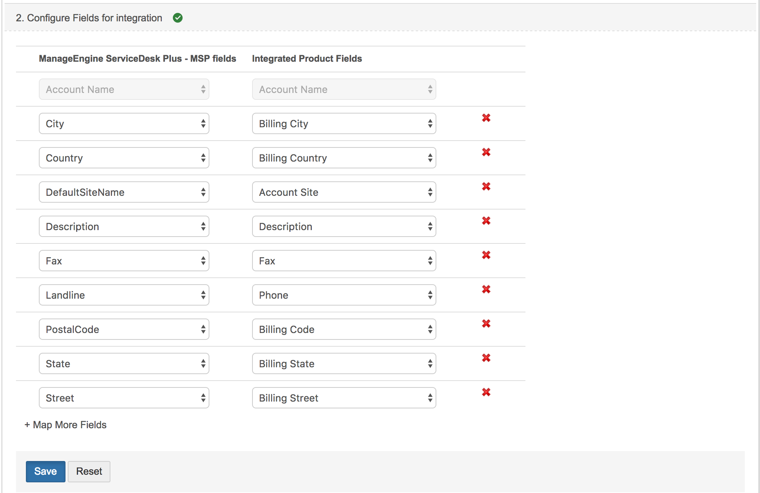The height and width of the screenshot is (493, 760).
Task: Delete the Country field mapping row
Action: [486, 152]
